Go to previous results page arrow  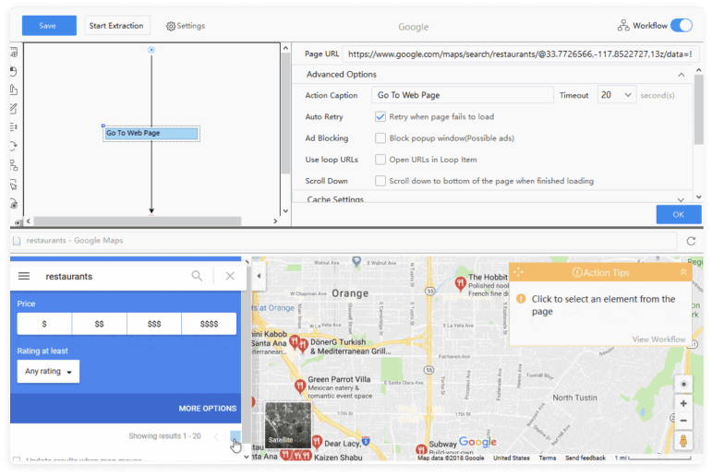(x=216, y=436)
